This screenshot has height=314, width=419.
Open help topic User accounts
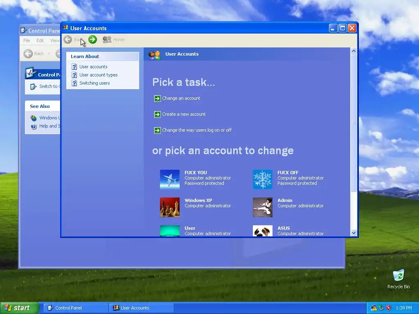pyautogui.click(x=93, y=67)
